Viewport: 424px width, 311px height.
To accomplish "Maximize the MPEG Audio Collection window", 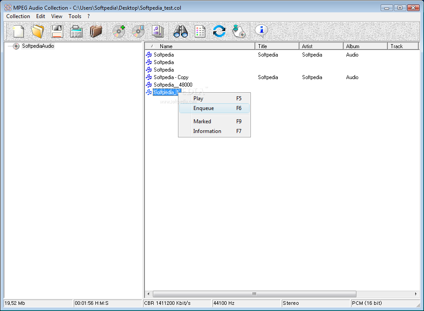I will [400, 8].
